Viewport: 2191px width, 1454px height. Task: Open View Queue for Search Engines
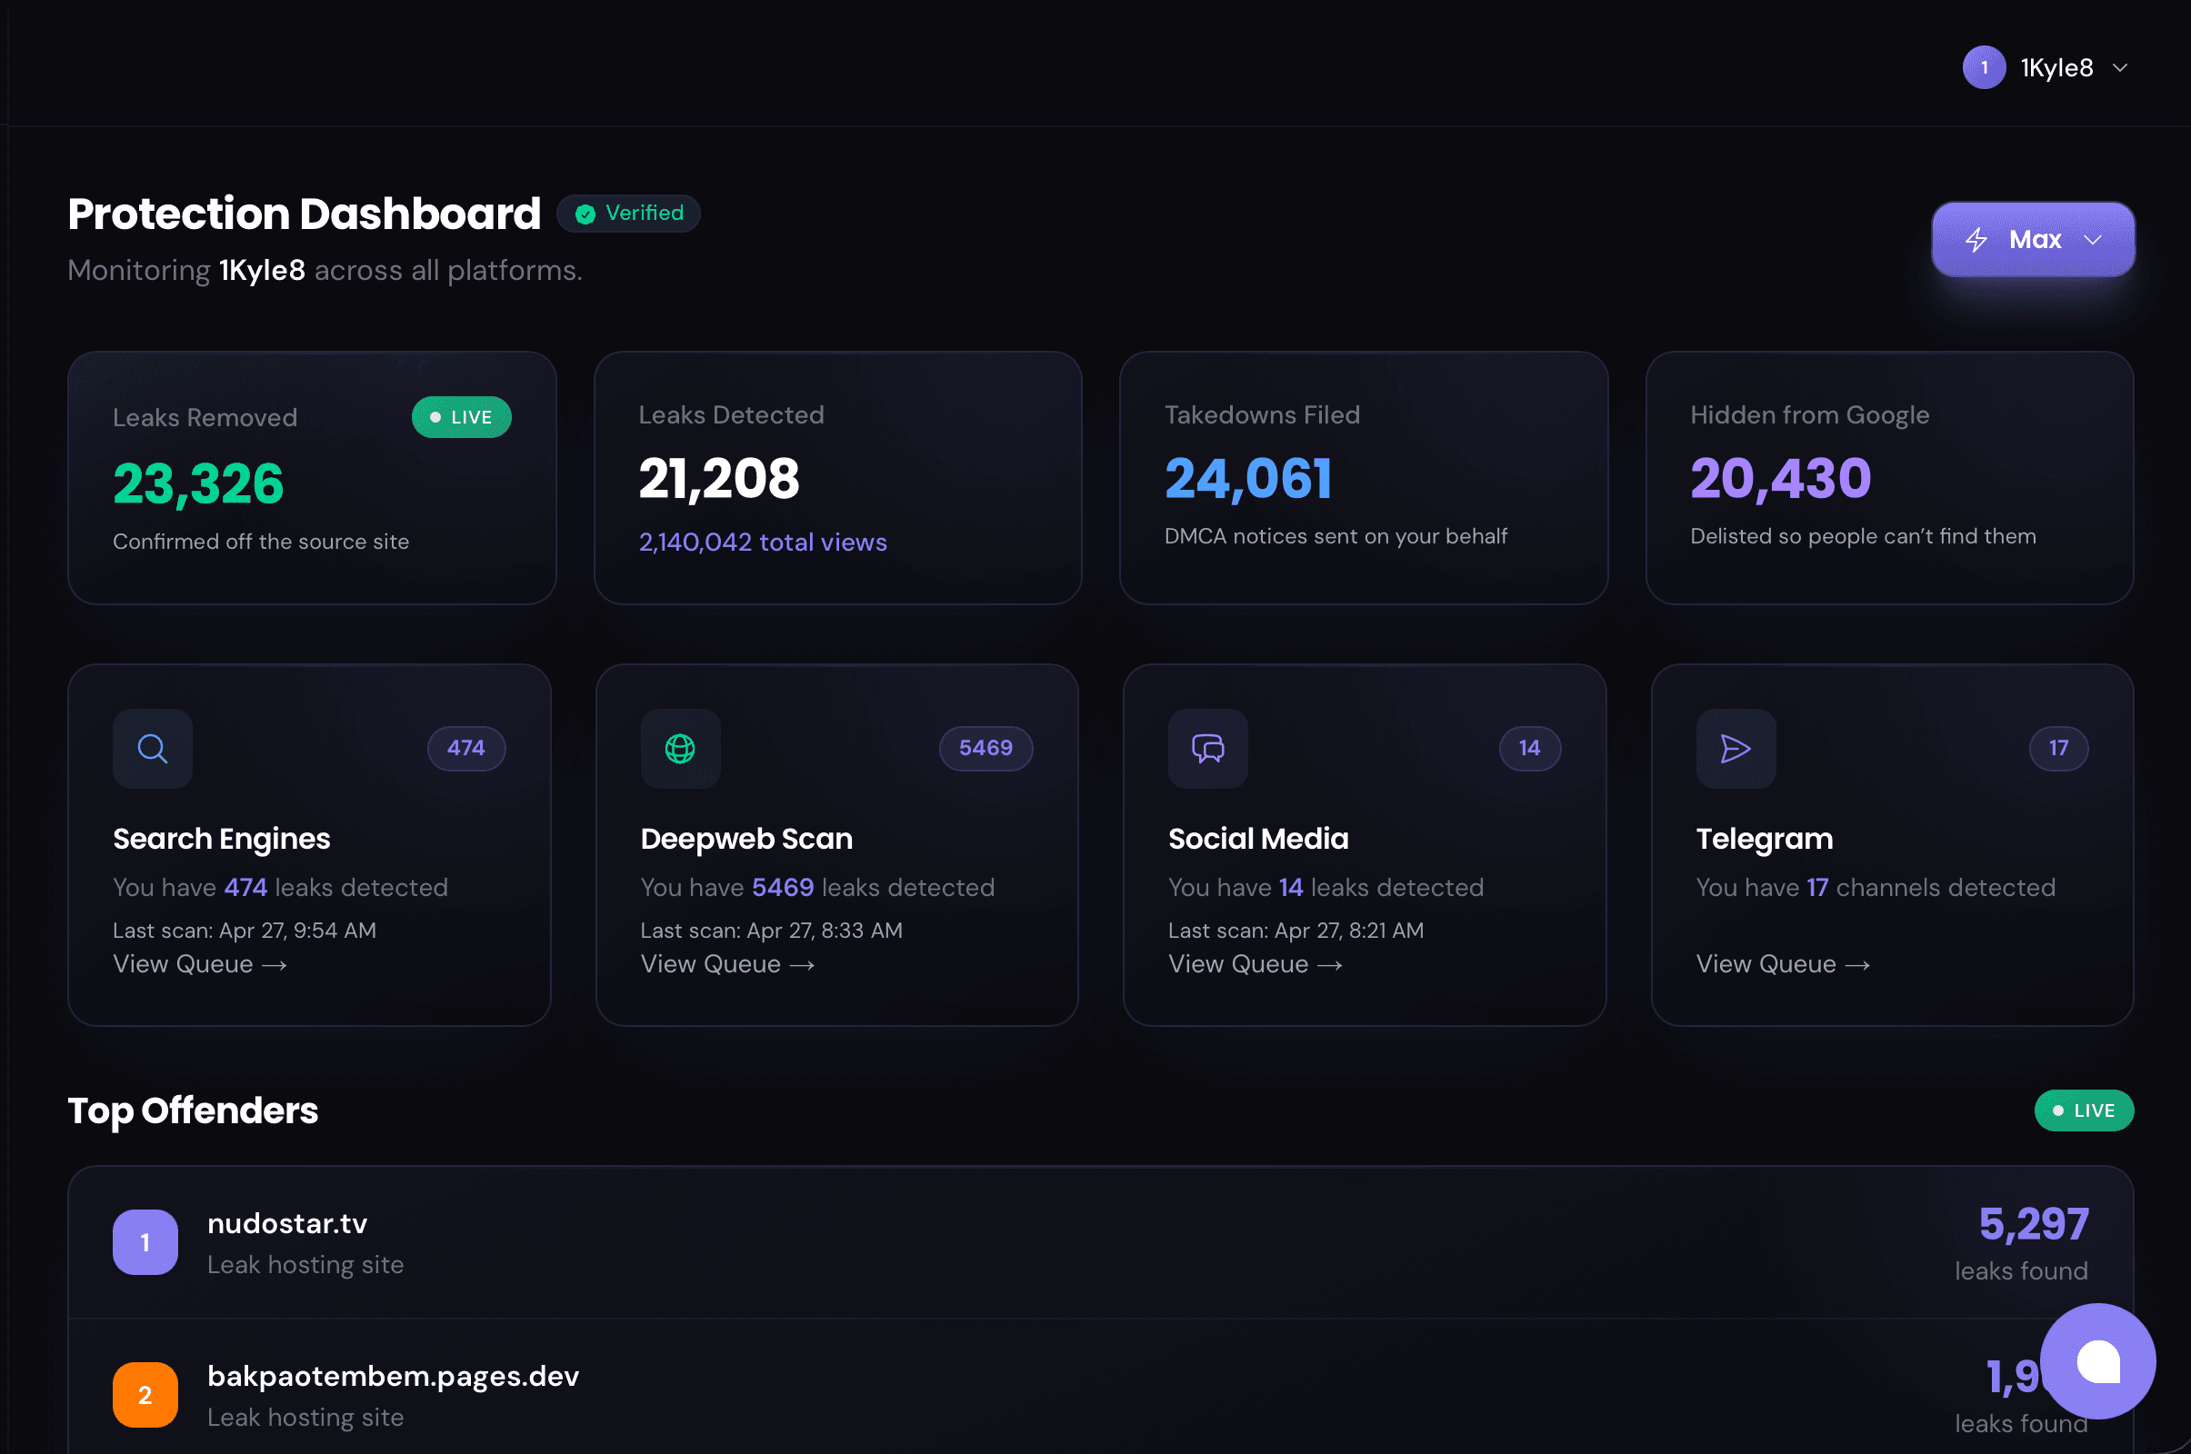pyautogui.click(x=199, y=964)
